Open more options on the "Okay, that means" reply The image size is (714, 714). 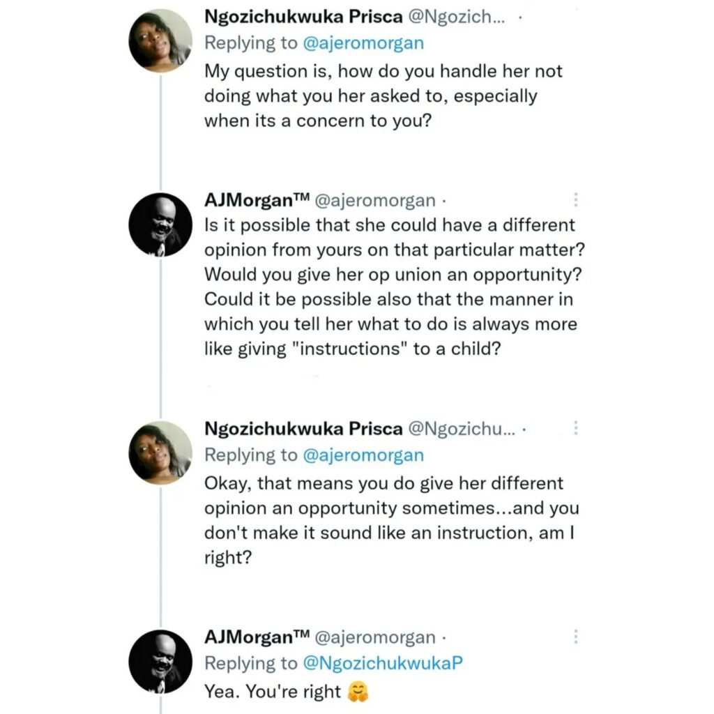576,427
